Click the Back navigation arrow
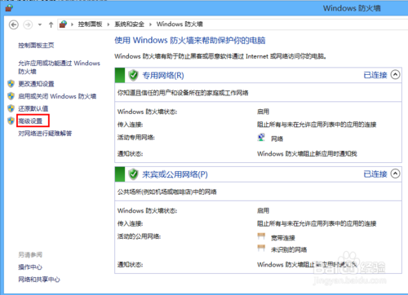Viewport: 408px width, 295px height. point(14,24)
